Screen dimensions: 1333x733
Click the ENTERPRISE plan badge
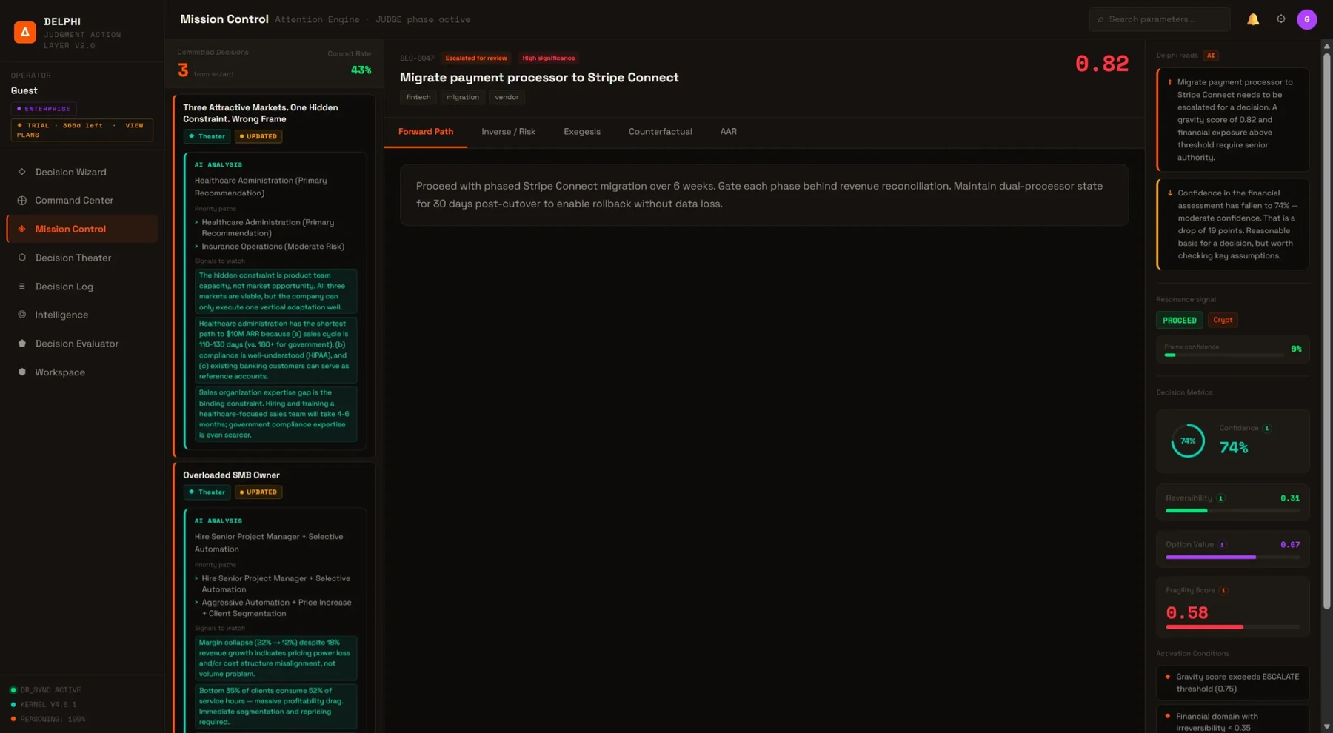pyautogui.click(x=44, y=109)
